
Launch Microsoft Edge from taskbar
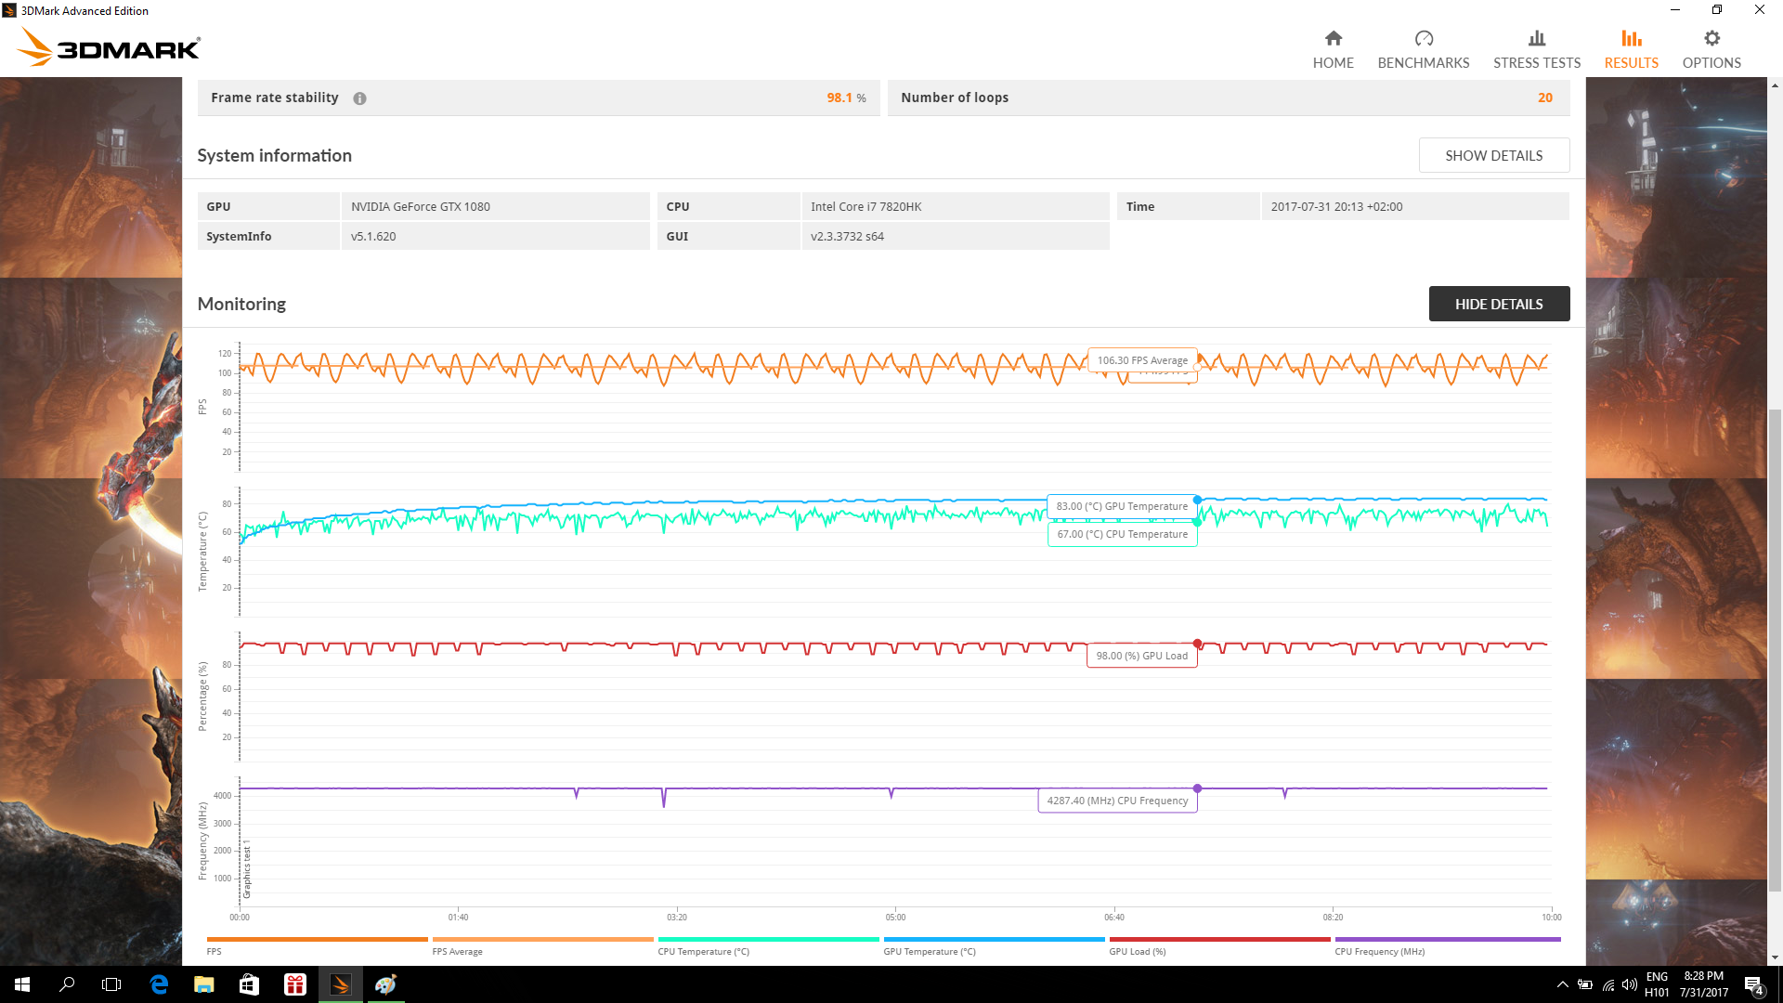(x=158, y=984)
